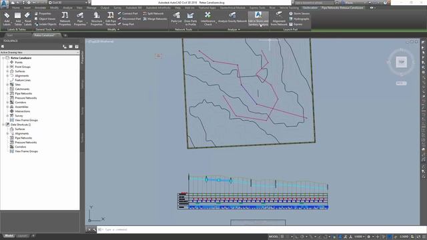The height and width of the screenshot is (240, 427).
Task: Launch Hydrographs
Action: [x=299, y=19]
